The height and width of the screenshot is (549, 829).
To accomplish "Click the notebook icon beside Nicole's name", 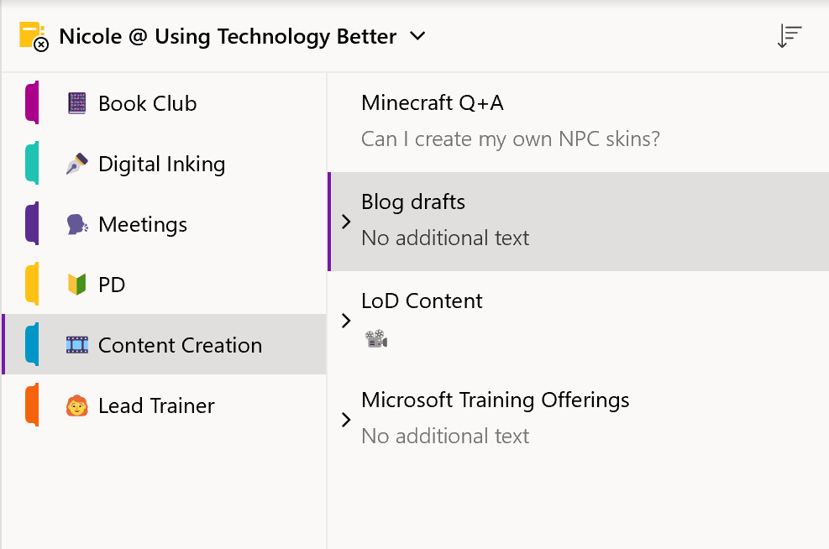I will tap(34, 36).
